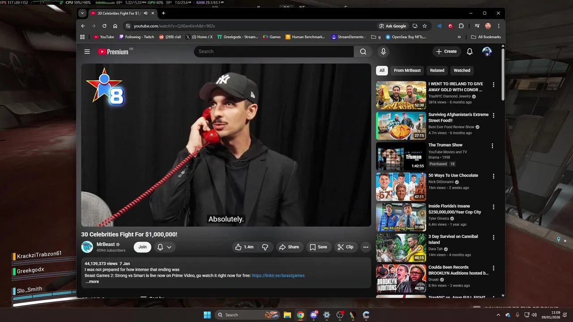Open the OpenSea: Buy NFTs bookmark
Screen dimensions: 573x322
pyautogui.click(x=406, y=37)
